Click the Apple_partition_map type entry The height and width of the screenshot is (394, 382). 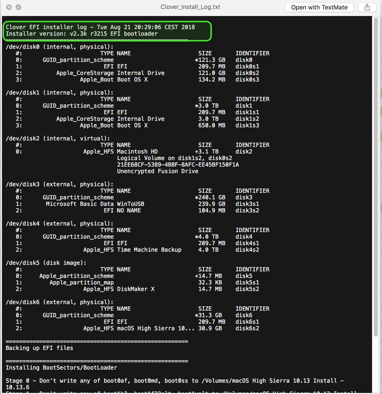point(81,283)
